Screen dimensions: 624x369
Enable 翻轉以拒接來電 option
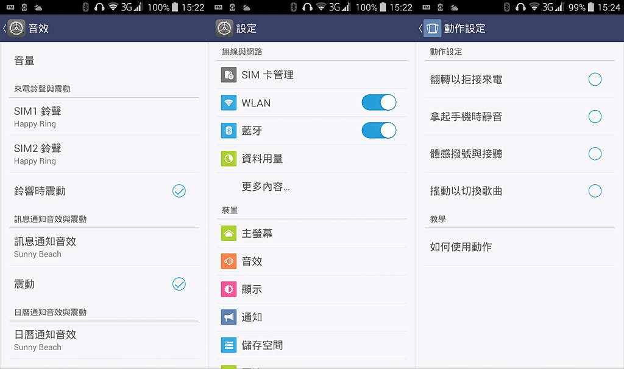(x=595, y=80)
